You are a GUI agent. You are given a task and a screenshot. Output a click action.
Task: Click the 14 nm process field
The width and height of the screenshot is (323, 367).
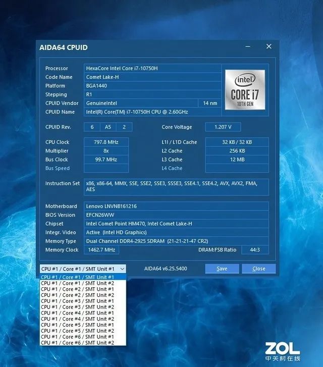(210, 103)
